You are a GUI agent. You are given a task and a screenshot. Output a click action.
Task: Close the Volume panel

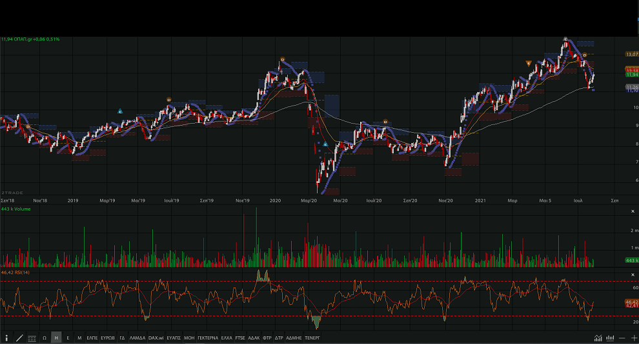click(x=633, y=211)
